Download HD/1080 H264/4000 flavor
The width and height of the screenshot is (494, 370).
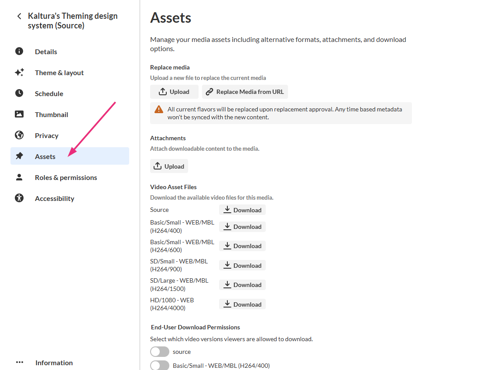click(x=242, y=304)
